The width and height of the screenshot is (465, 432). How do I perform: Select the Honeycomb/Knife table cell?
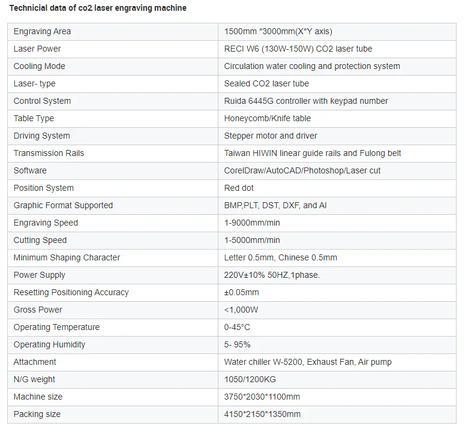point(337,119)
